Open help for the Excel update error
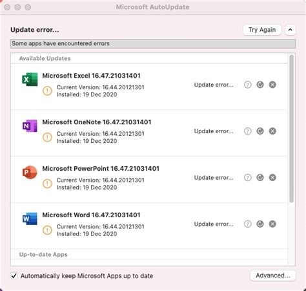Image resolution: width=306 pixels, height=291 pixels. pyautogui.click(x=248, y=85)
